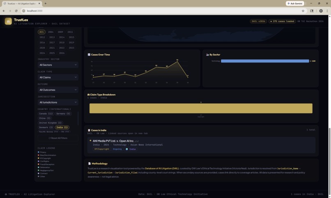The width and height of the screenshot is (331, 198).
Task: Toggle the China (3) country chip
Action: [x=45, y=118]
